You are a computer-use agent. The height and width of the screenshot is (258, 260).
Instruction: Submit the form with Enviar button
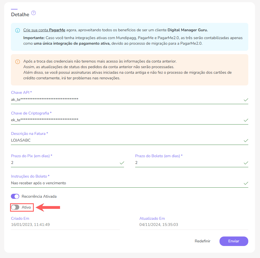coord(234,241)
